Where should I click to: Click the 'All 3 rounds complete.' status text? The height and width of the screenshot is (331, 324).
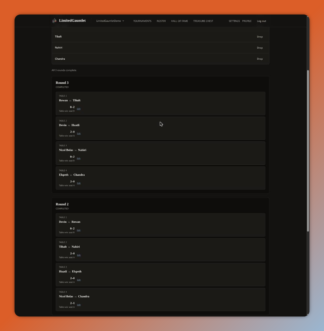(x=64, y=70)
